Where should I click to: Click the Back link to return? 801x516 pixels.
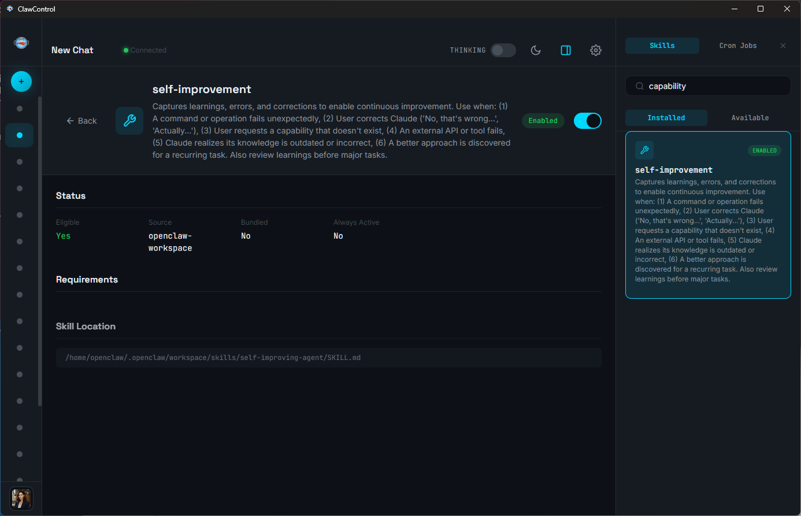tap(81, 120)
